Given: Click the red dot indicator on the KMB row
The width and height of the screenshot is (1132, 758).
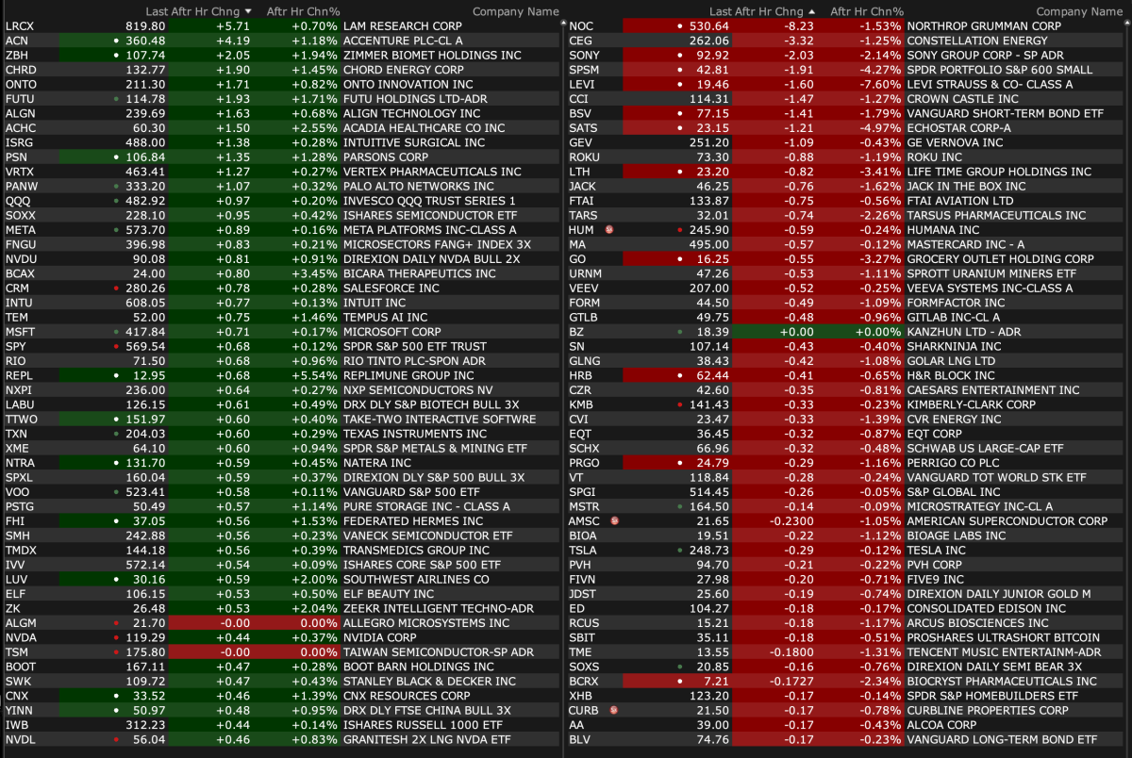Looking at the screenshot, I should click(680, 404).
